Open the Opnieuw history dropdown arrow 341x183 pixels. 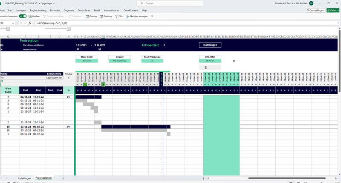point(83,16)
